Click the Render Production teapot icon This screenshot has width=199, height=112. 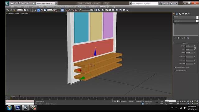coord(127,10)
